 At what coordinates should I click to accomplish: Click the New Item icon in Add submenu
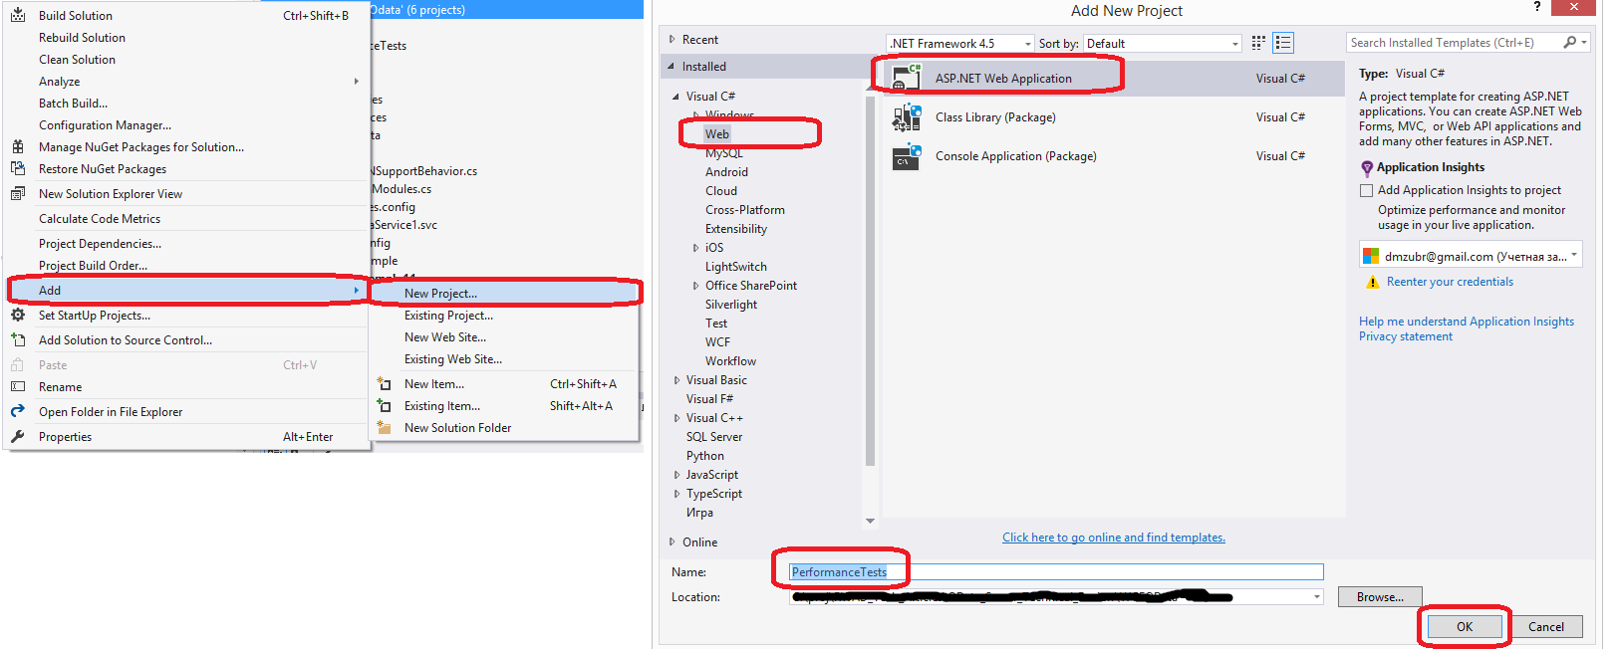(x=384, y=383)
